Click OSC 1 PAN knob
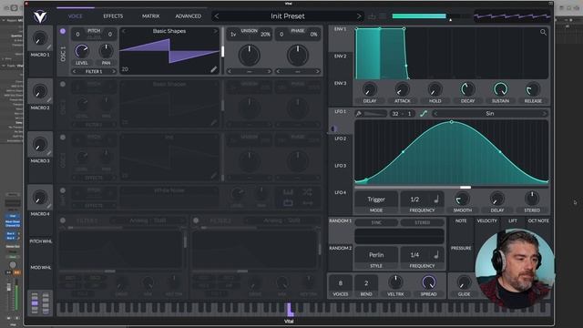583x328 pixels. pos(106,51)
